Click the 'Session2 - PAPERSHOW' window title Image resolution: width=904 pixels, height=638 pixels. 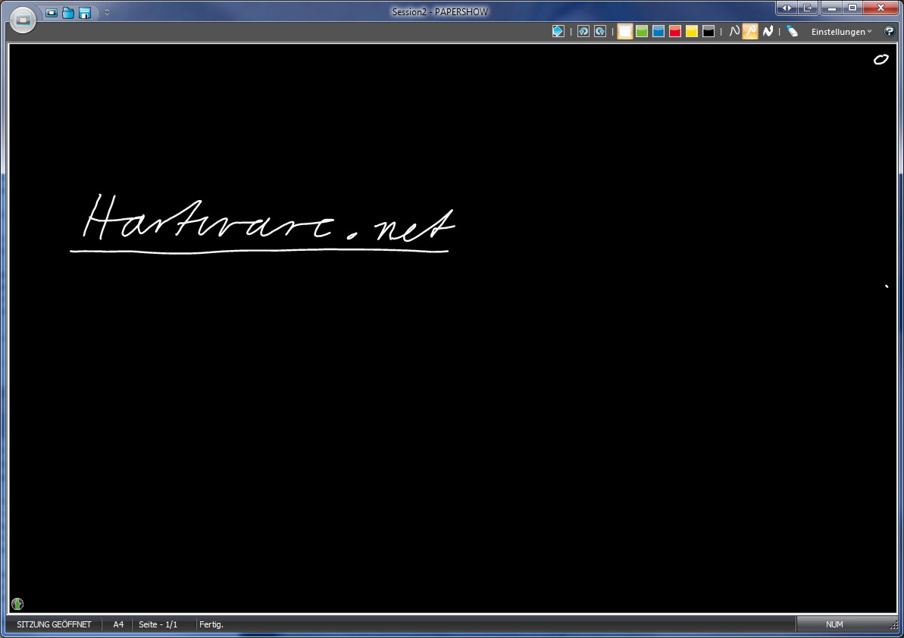(x=440, y=11)
